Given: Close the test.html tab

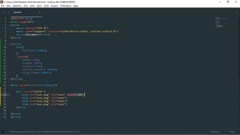Looking at the screenshot, I should point(40,12).
